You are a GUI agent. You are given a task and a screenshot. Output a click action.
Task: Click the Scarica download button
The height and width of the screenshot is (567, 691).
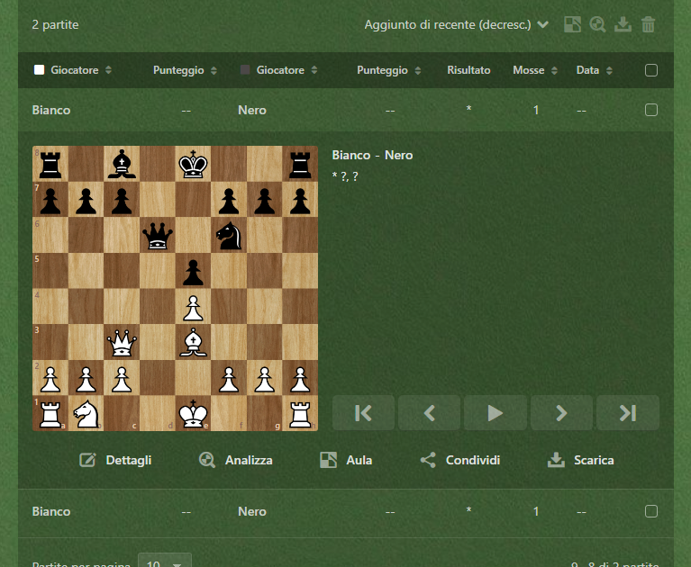point(580,460)
